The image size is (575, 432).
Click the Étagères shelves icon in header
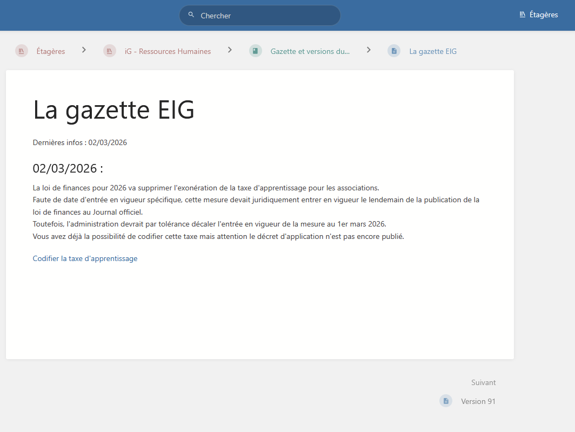tap(523, 15)
